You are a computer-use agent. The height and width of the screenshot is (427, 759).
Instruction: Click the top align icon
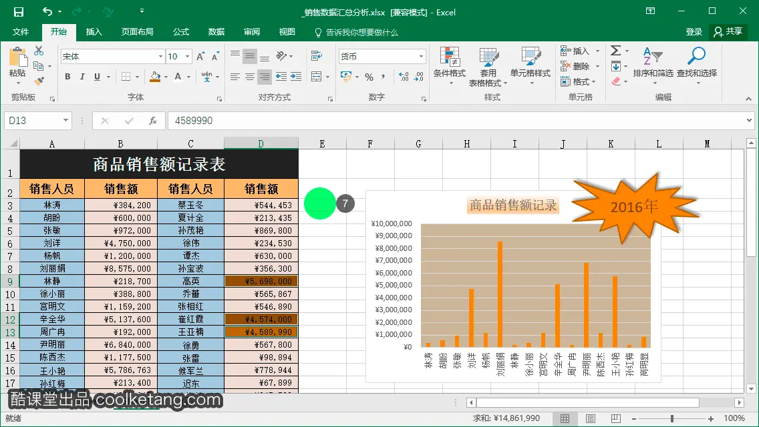tap(235, 55)
